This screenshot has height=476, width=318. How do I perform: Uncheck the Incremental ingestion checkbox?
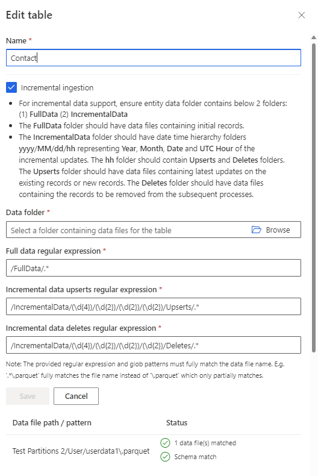coord(11,88)
